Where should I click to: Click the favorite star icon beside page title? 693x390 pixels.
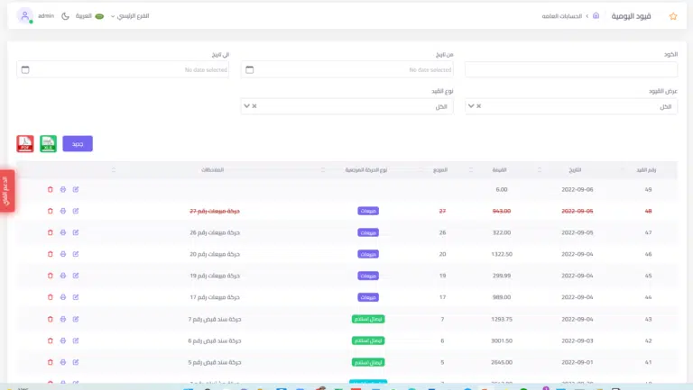point(672,16)
